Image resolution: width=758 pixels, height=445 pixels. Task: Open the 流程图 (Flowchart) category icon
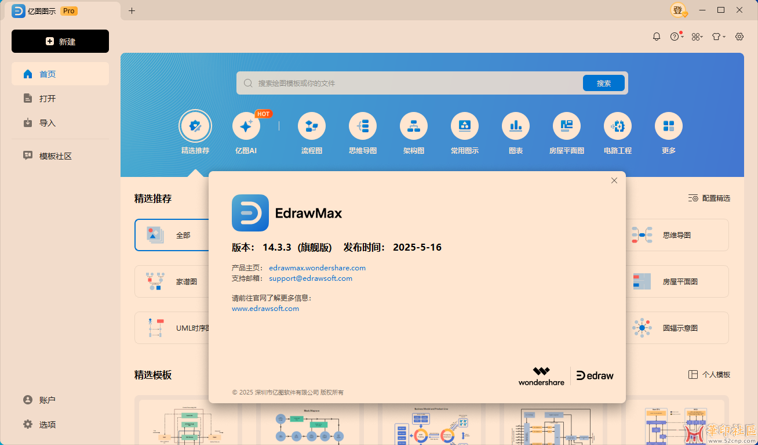(x=311, y=126)
